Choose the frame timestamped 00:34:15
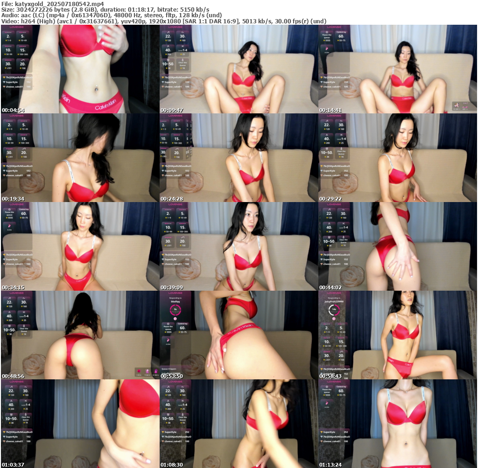Image resolution: width=478 pixels, height=468 pixels. [80, 246]
